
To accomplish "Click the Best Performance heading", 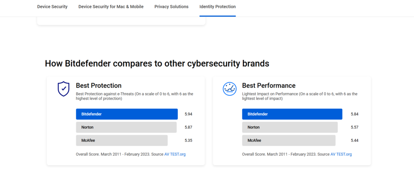I will click(269, 86).
